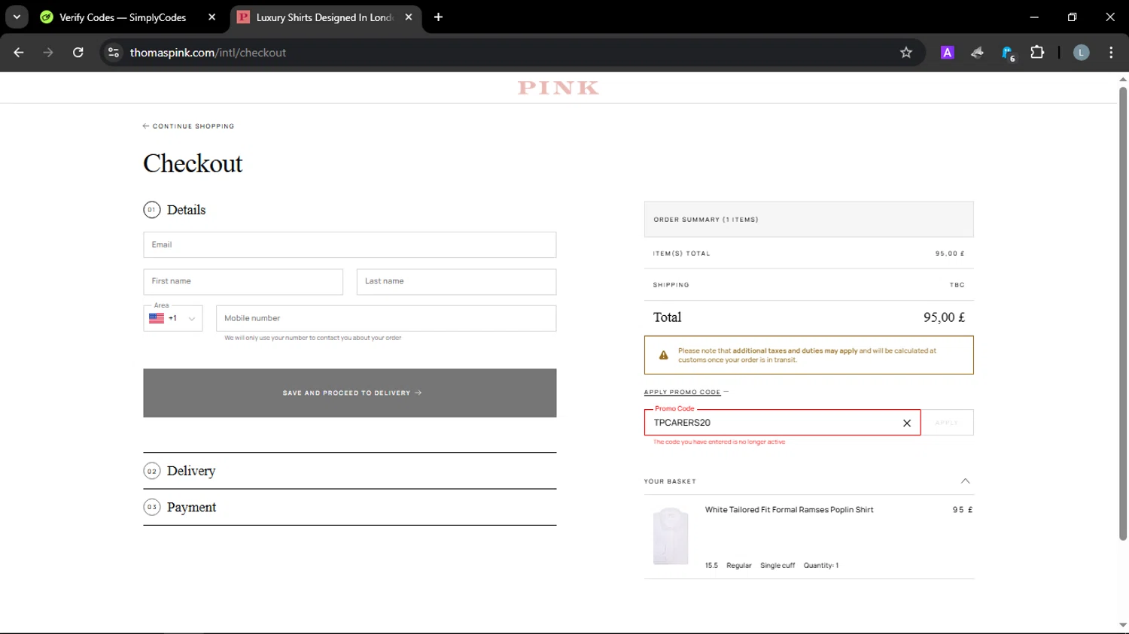Go back with browser back arrow
This screenshot has width=1129, height=634.
[x=19, y=53]
